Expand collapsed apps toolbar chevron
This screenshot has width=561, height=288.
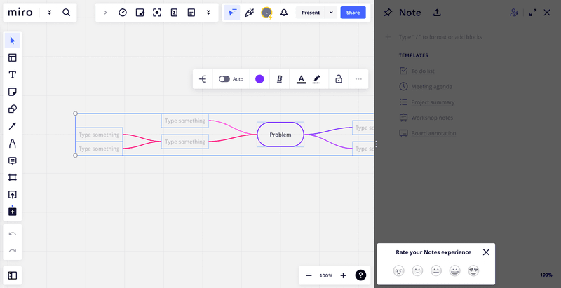pyautogui.click(x=105, y=13)
